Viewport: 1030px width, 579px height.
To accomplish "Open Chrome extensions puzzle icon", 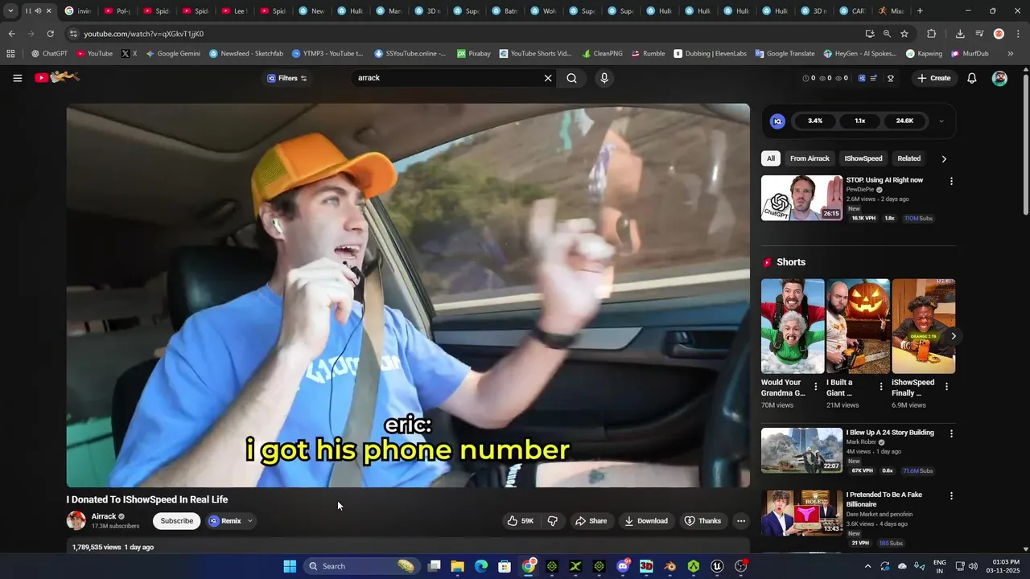I will tap(932, 34).
